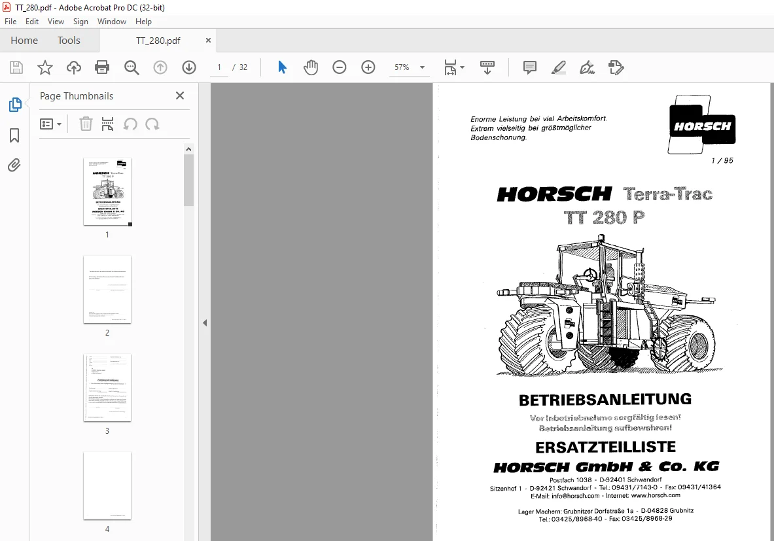Delete selected page with trash icon
The width and height of the screenshot is (774, 541).
[86, 124]
